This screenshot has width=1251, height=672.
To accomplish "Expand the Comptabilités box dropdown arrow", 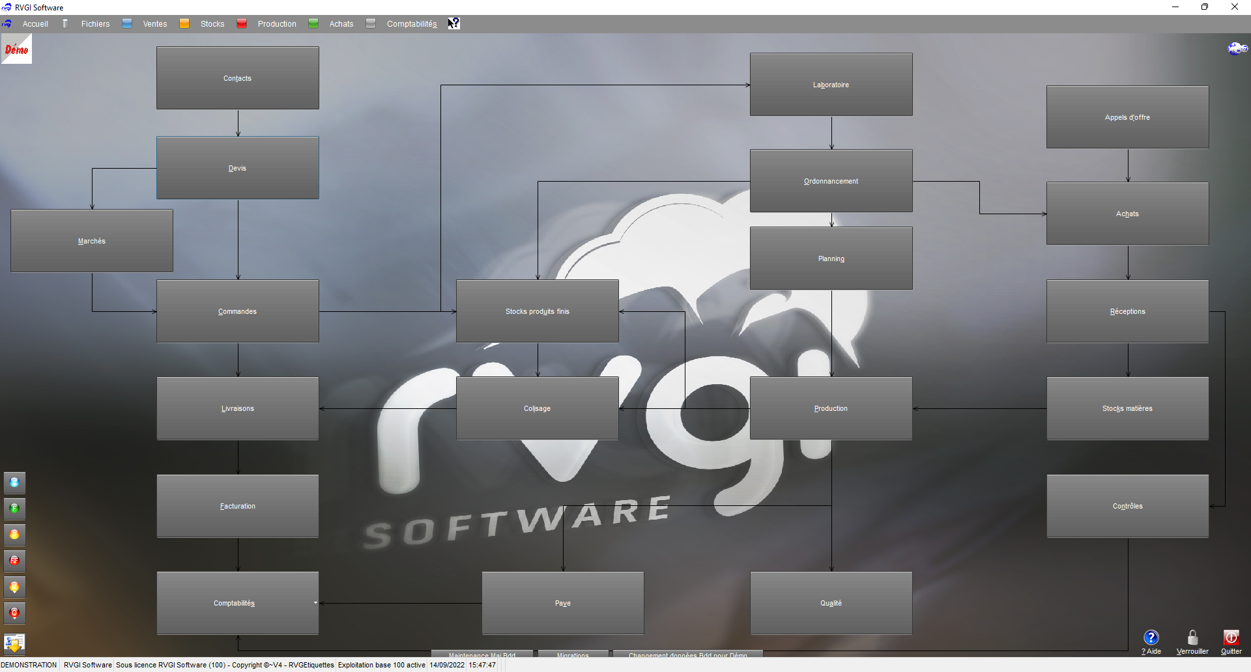I will [x=315, y=603].
